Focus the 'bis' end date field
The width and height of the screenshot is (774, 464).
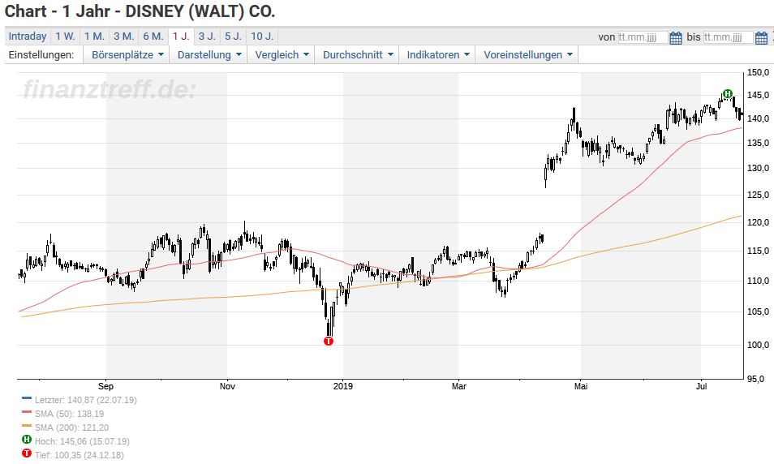728,37
